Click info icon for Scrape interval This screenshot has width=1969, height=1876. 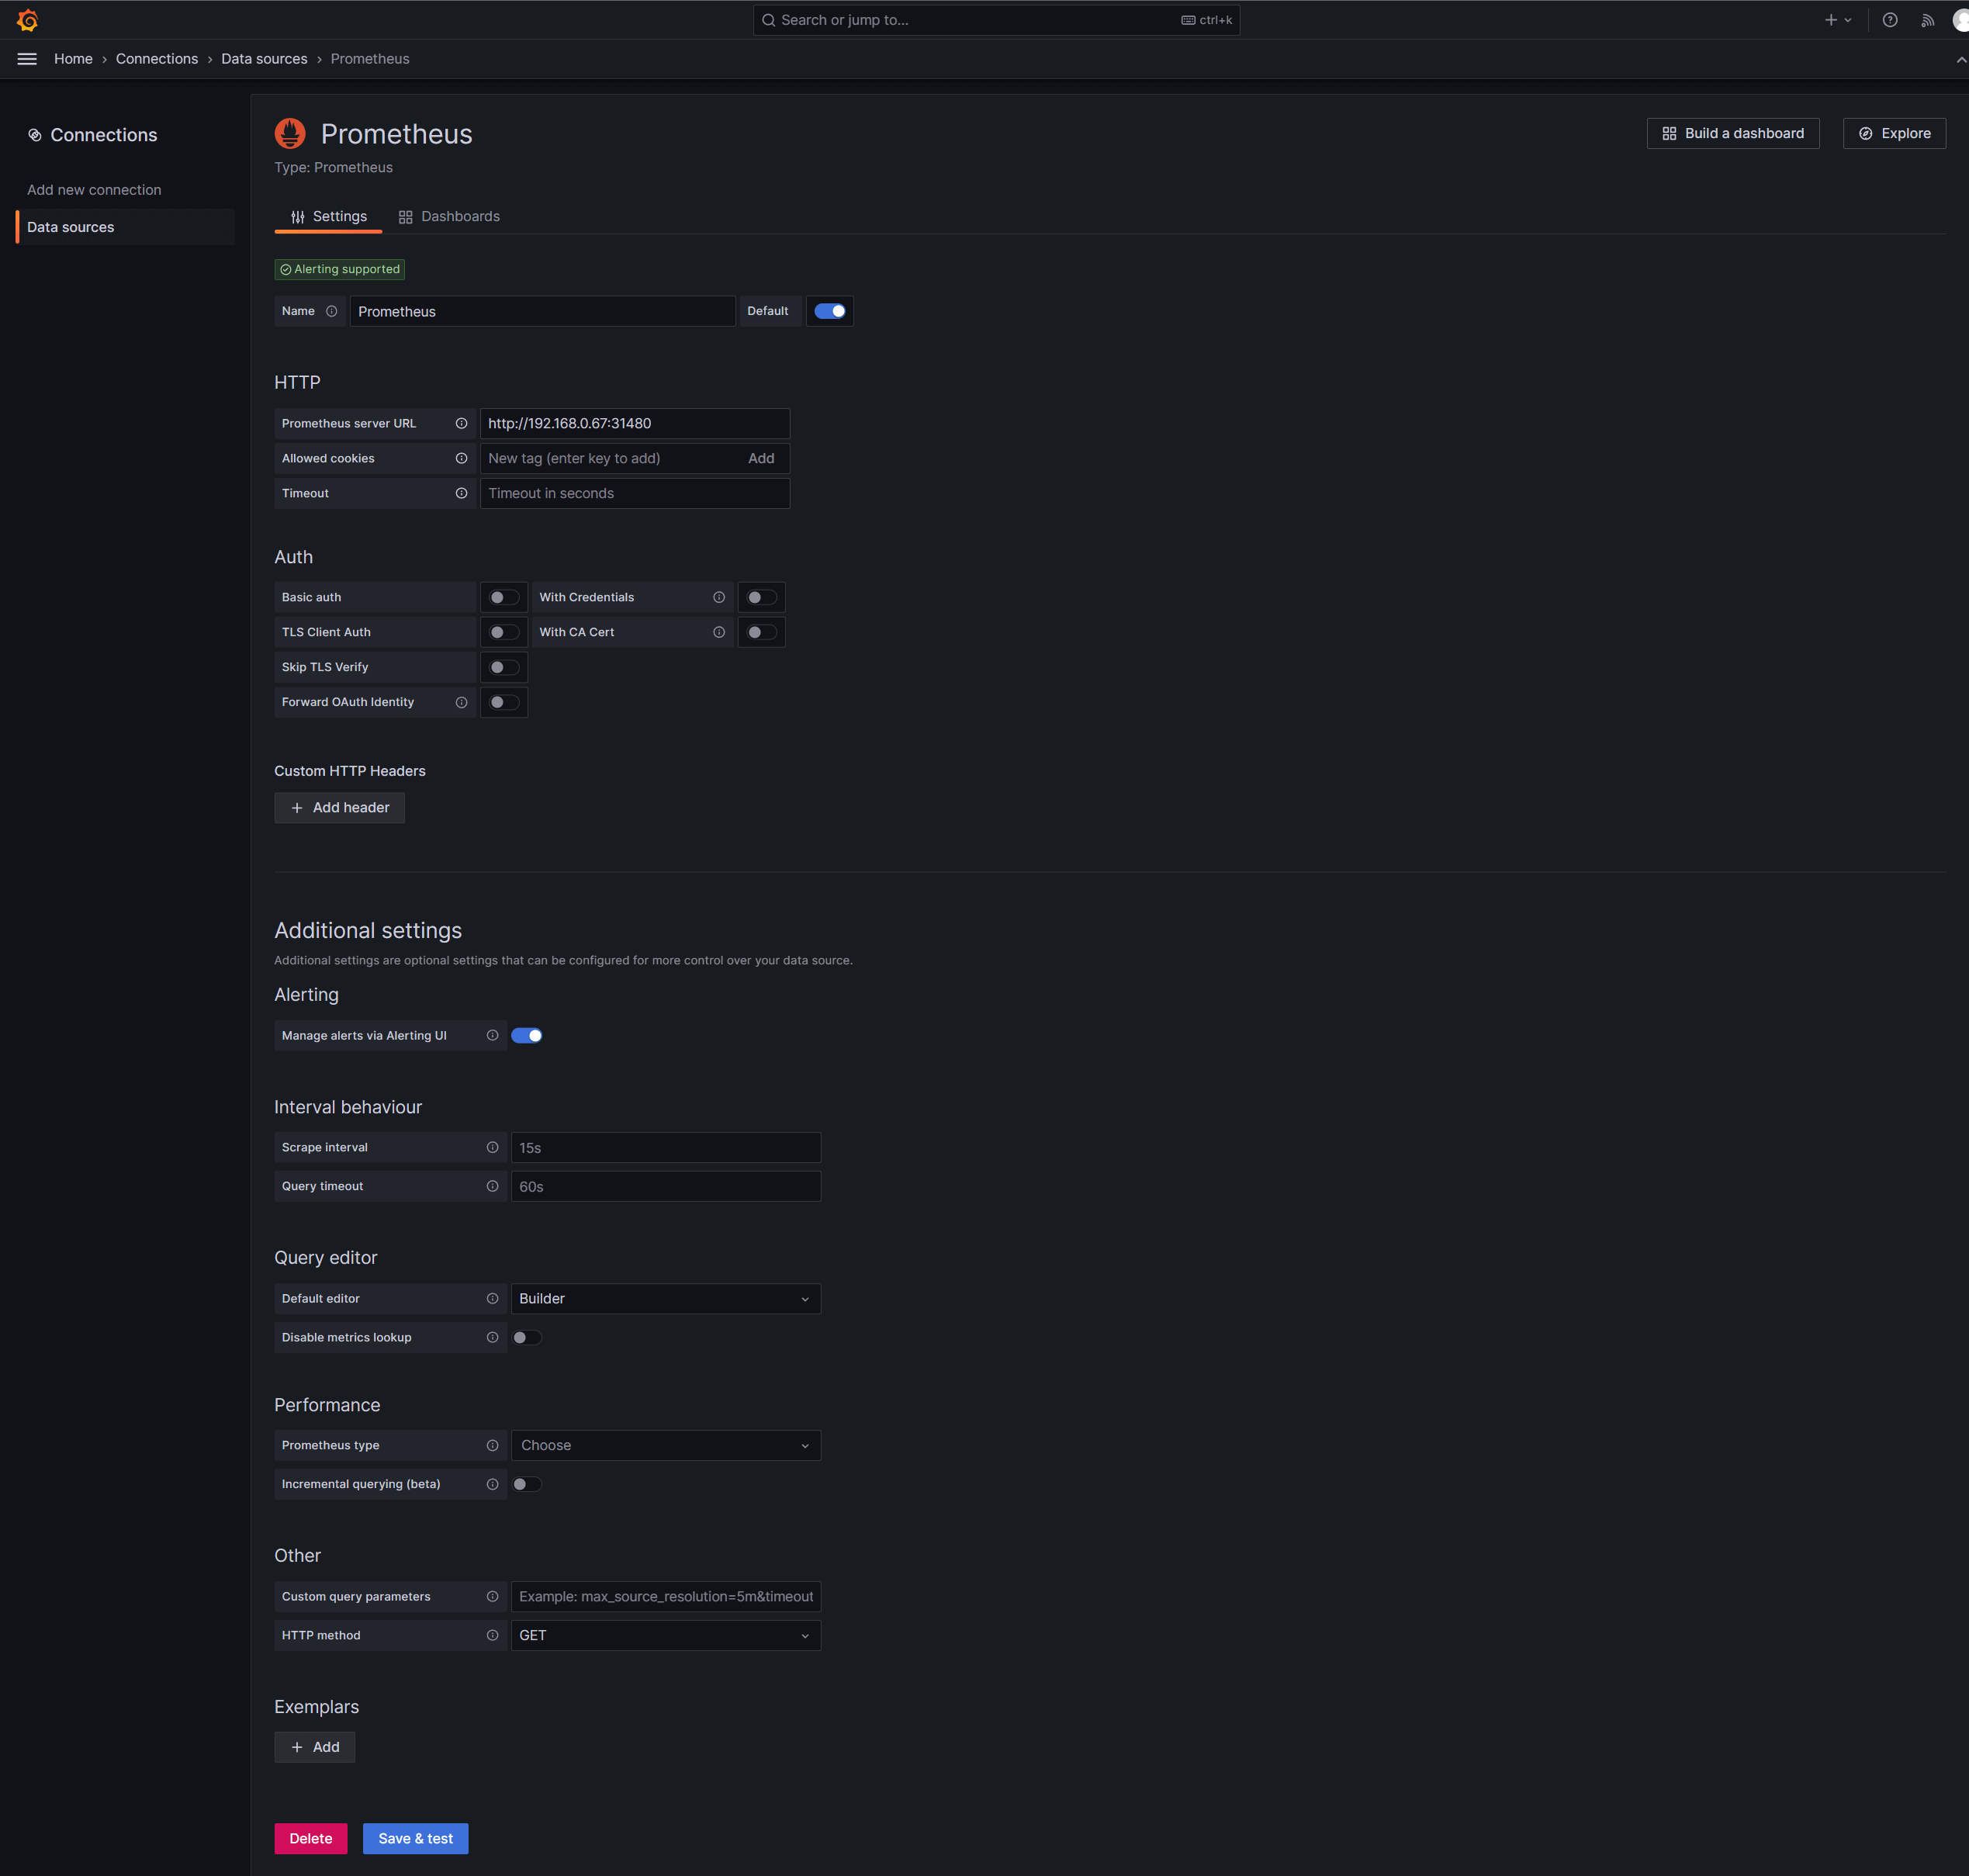492,1147
